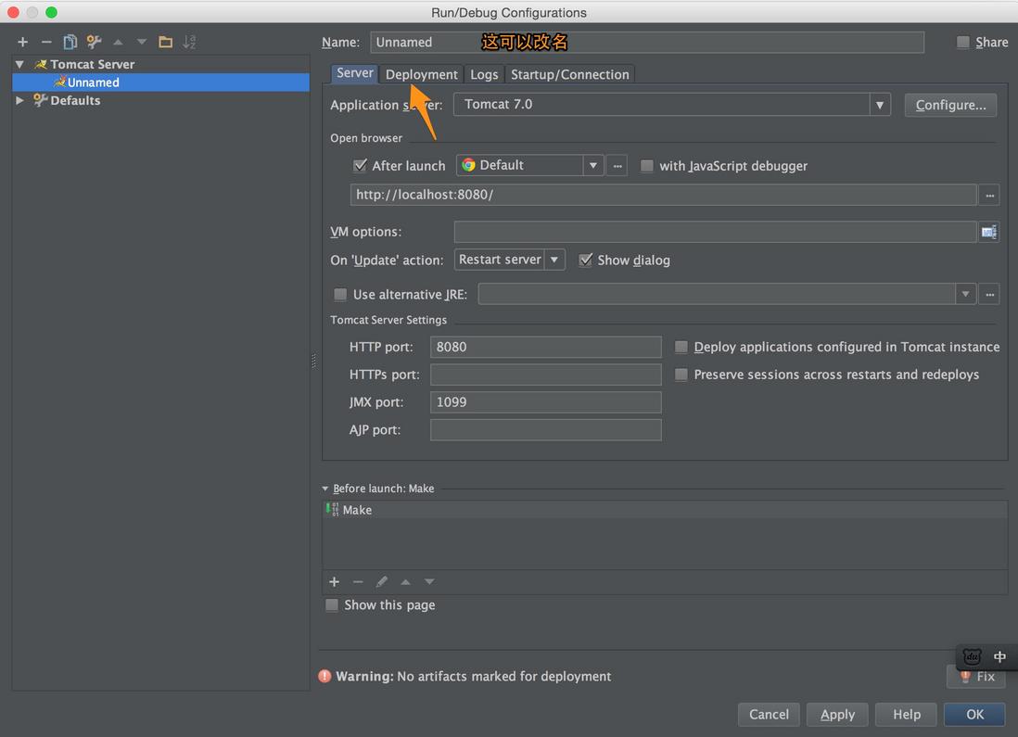Create new folder in configurations toolbar
The height and width of the screenshot is (737, 1018).
point(166,43)
